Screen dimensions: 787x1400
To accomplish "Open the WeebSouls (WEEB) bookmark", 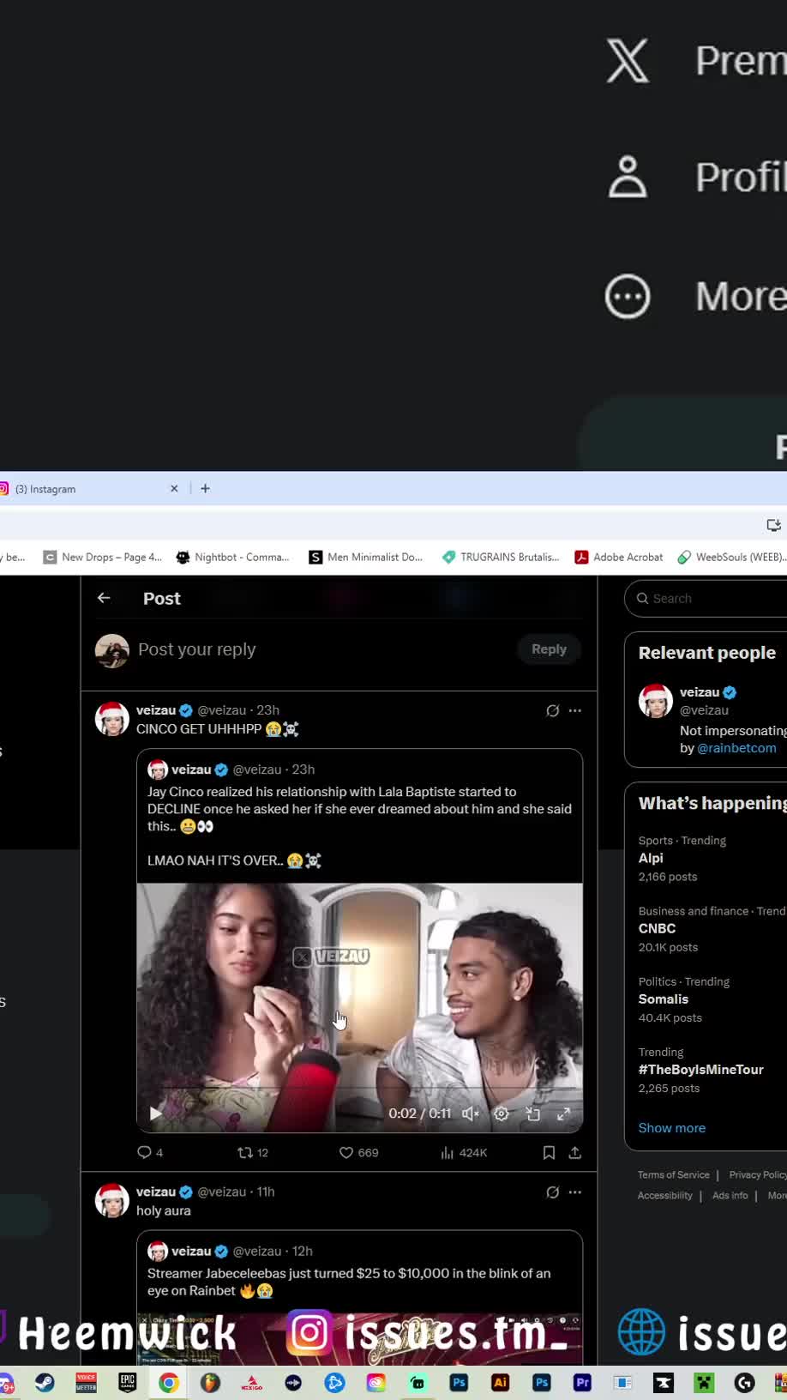I will point(731,557).
